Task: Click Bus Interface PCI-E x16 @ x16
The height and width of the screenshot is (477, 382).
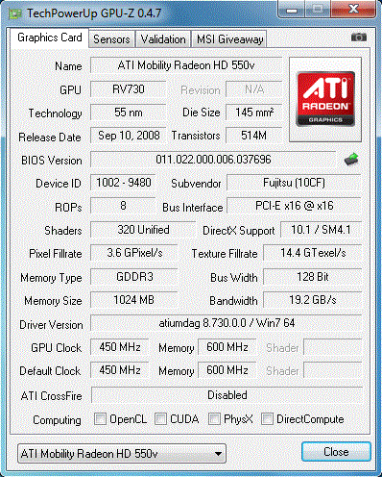Action: tap(294, 206)
